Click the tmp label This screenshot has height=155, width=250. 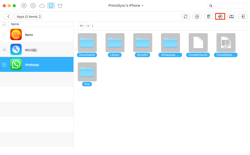87,84
